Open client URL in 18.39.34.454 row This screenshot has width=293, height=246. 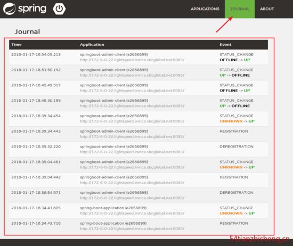(132, 121)
